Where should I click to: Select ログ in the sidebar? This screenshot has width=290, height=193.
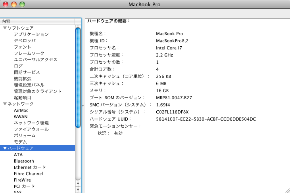[x=18, y=66]
